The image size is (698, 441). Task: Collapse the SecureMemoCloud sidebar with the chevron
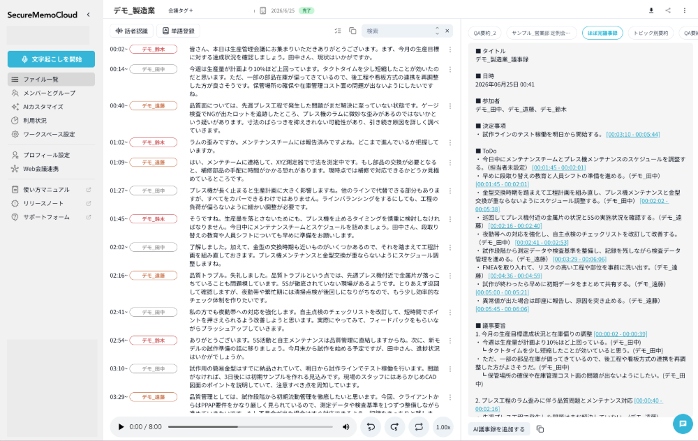pos(88,15)
